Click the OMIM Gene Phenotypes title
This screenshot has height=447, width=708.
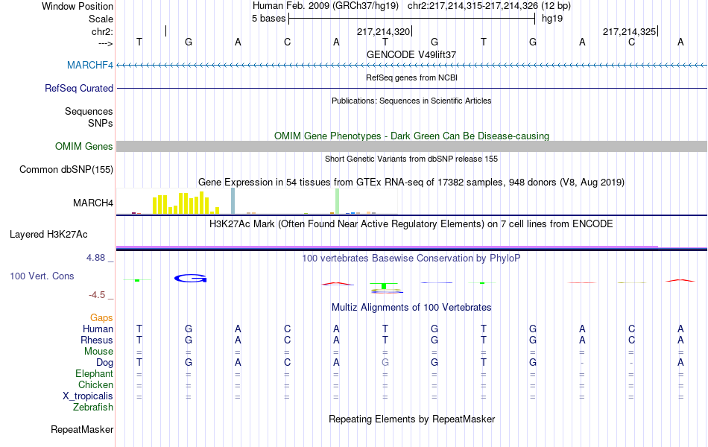(x=411, y=136)
